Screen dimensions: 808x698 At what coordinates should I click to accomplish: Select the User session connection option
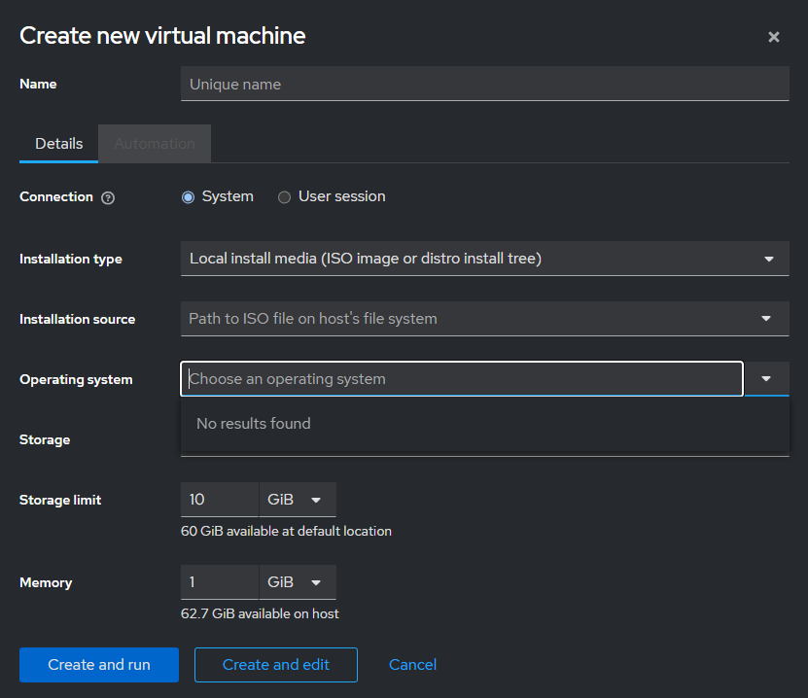pyautogui.click(x=284, y=196)
